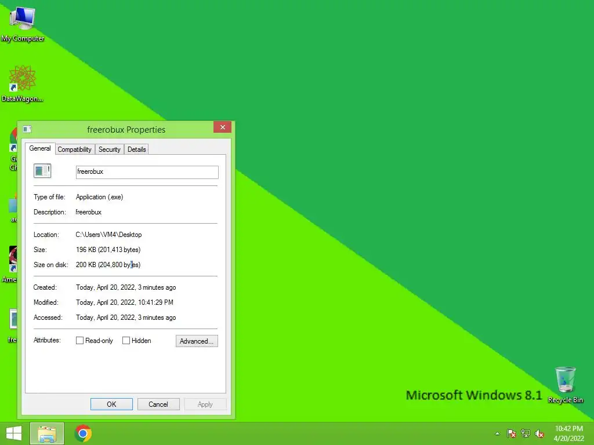The height and width of the screenshot is (445, 594).
Task: Confirm with the OK button
Action: (111, 404)
